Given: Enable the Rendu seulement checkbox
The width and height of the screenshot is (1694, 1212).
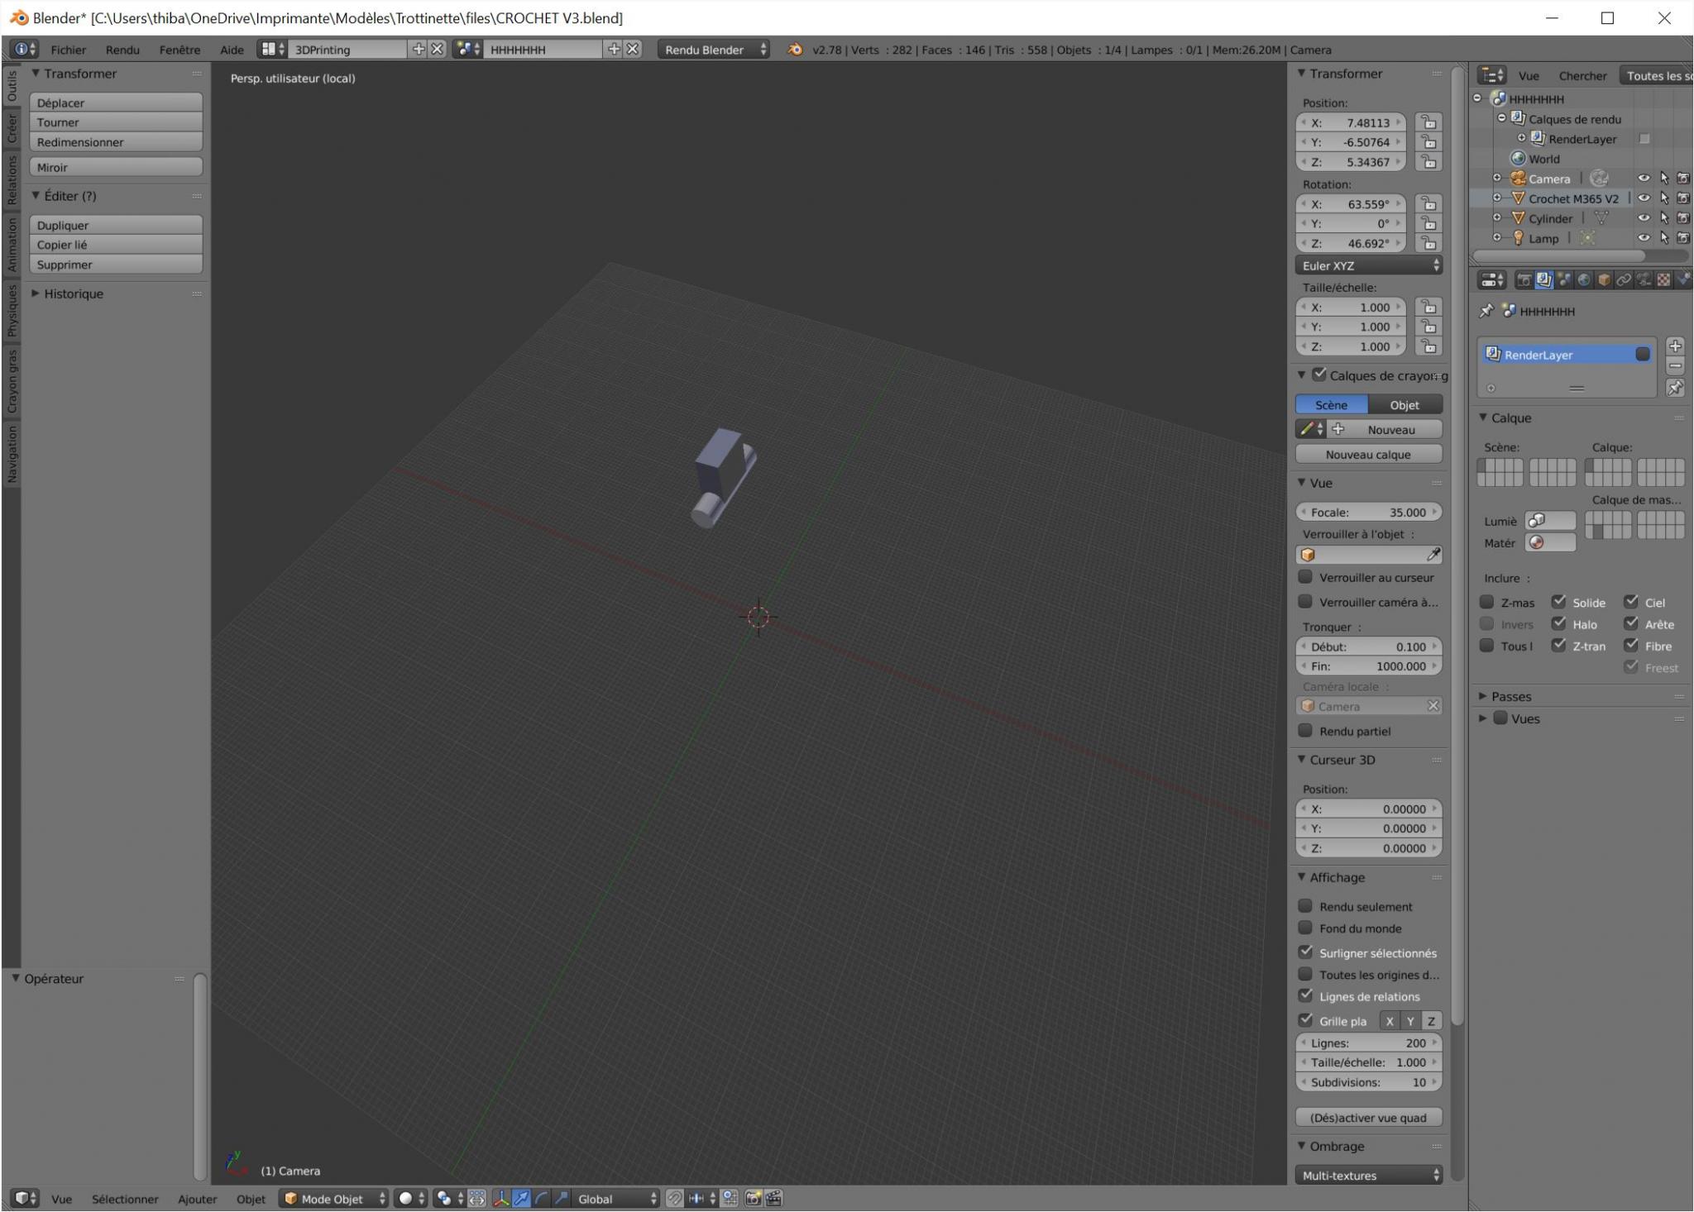Looking at the screenshot, I should [1305, 906].
